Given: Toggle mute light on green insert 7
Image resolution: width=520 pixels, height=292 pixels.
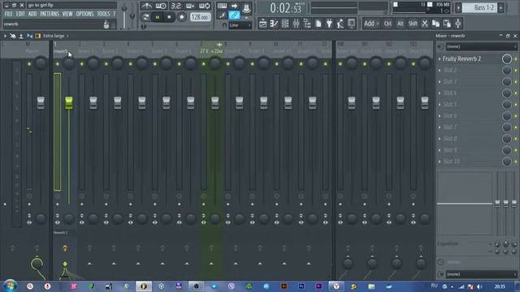Looking at the screenshot, I should point(204,64).
